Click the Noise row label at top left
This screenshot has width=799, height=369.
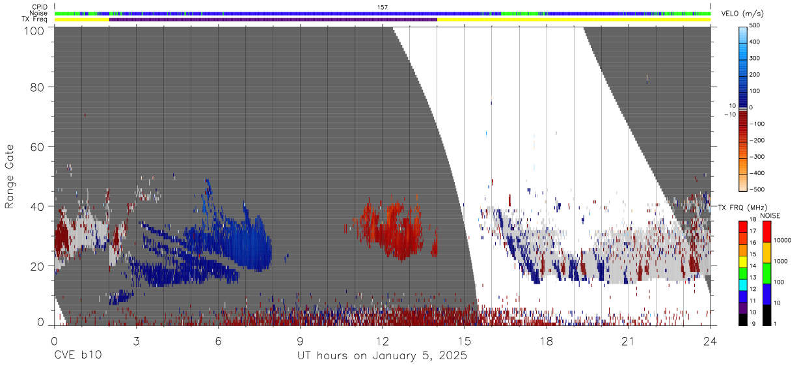[38, 13]
